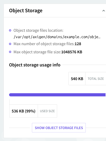Click the Object Storage panel title
106x141 pixels.
(26, 10)
